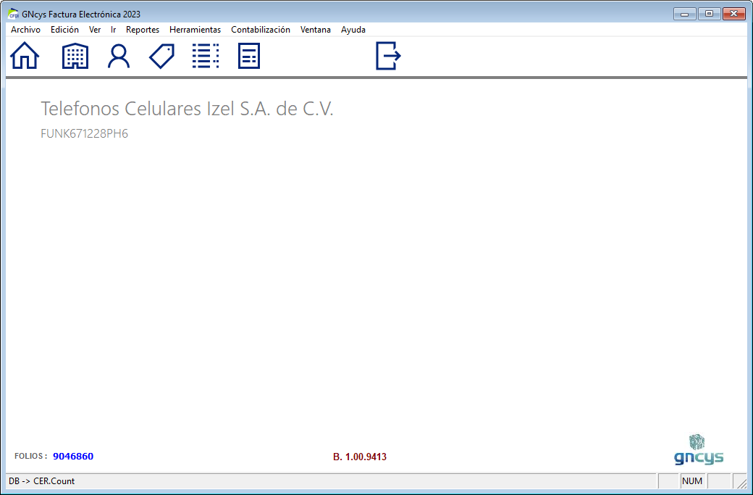This screenshot has height=495, width=753.
Task: Click the NUM indicator in status bar
Action: point(692,481)
